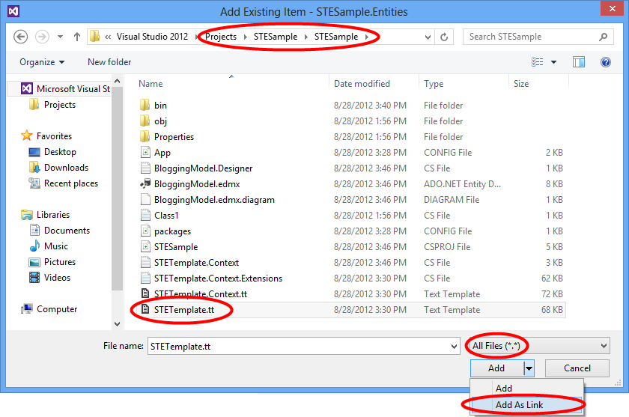This screenshot has height=417, width=629.
Task: Choose Add from the dropdown menu
Action: 526,388
